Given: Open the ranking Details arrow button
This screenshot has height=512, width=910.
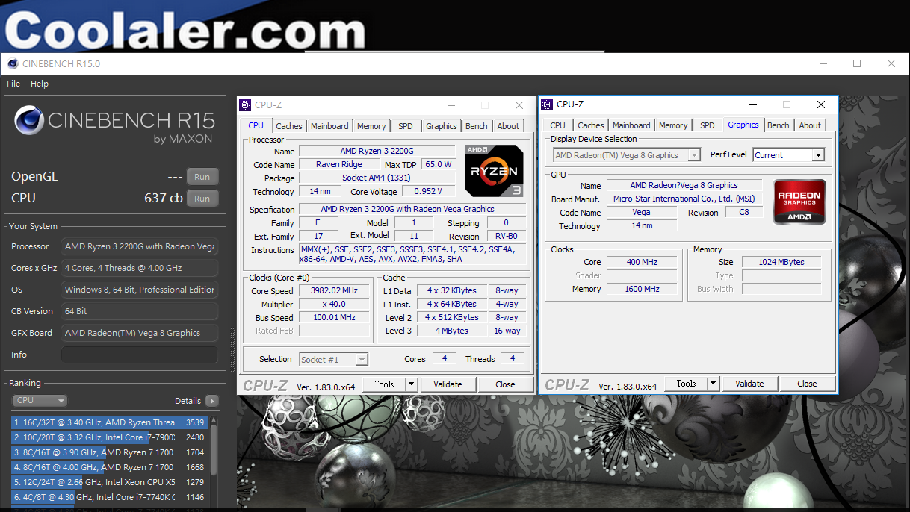Looking at the screenshot, I should tap(212, 401).
